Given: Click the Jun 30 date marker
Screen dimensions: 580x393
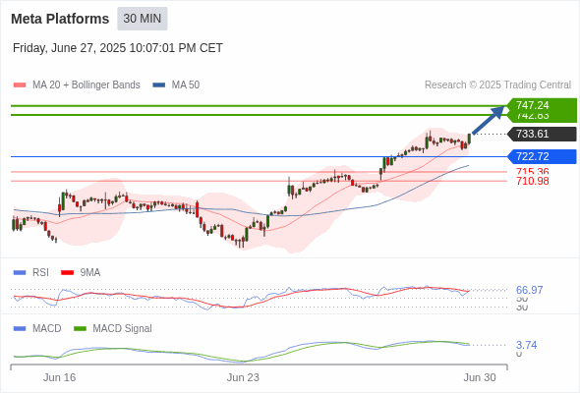Looking at the screenshot, I should point(480,377).
